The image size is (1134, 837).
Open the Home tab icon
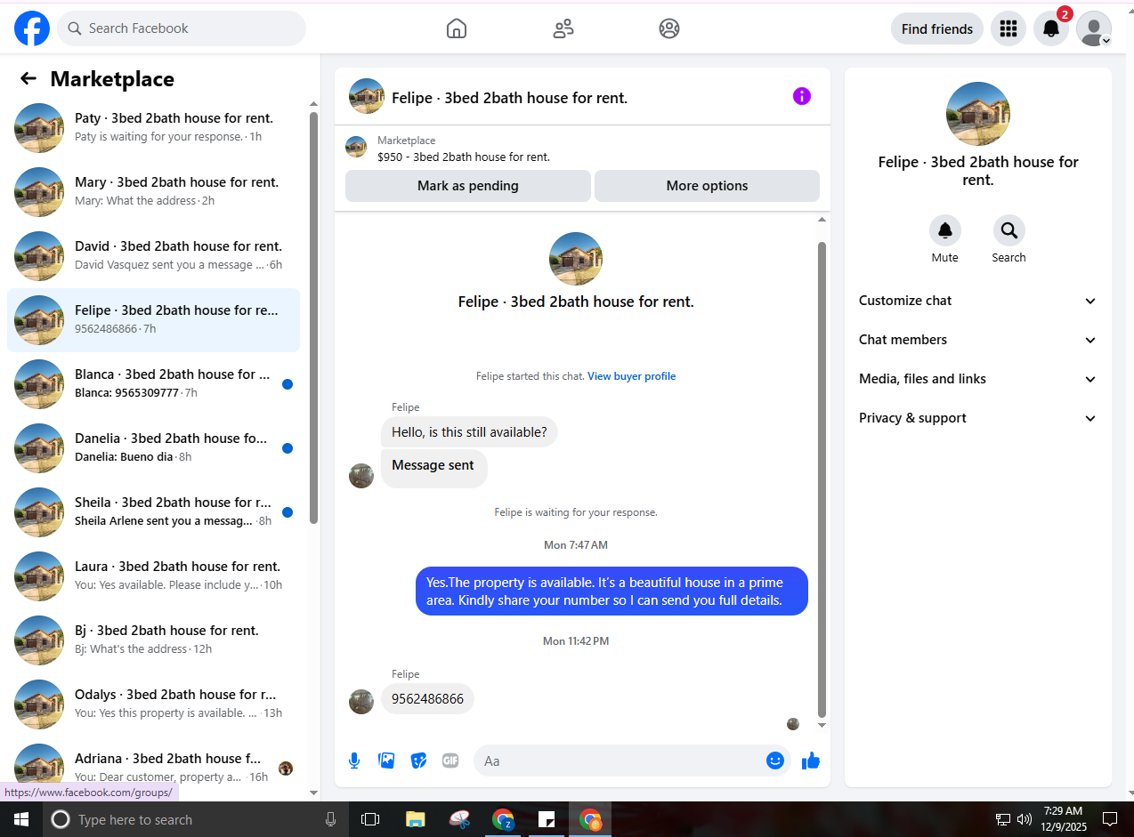click(456, 28)
